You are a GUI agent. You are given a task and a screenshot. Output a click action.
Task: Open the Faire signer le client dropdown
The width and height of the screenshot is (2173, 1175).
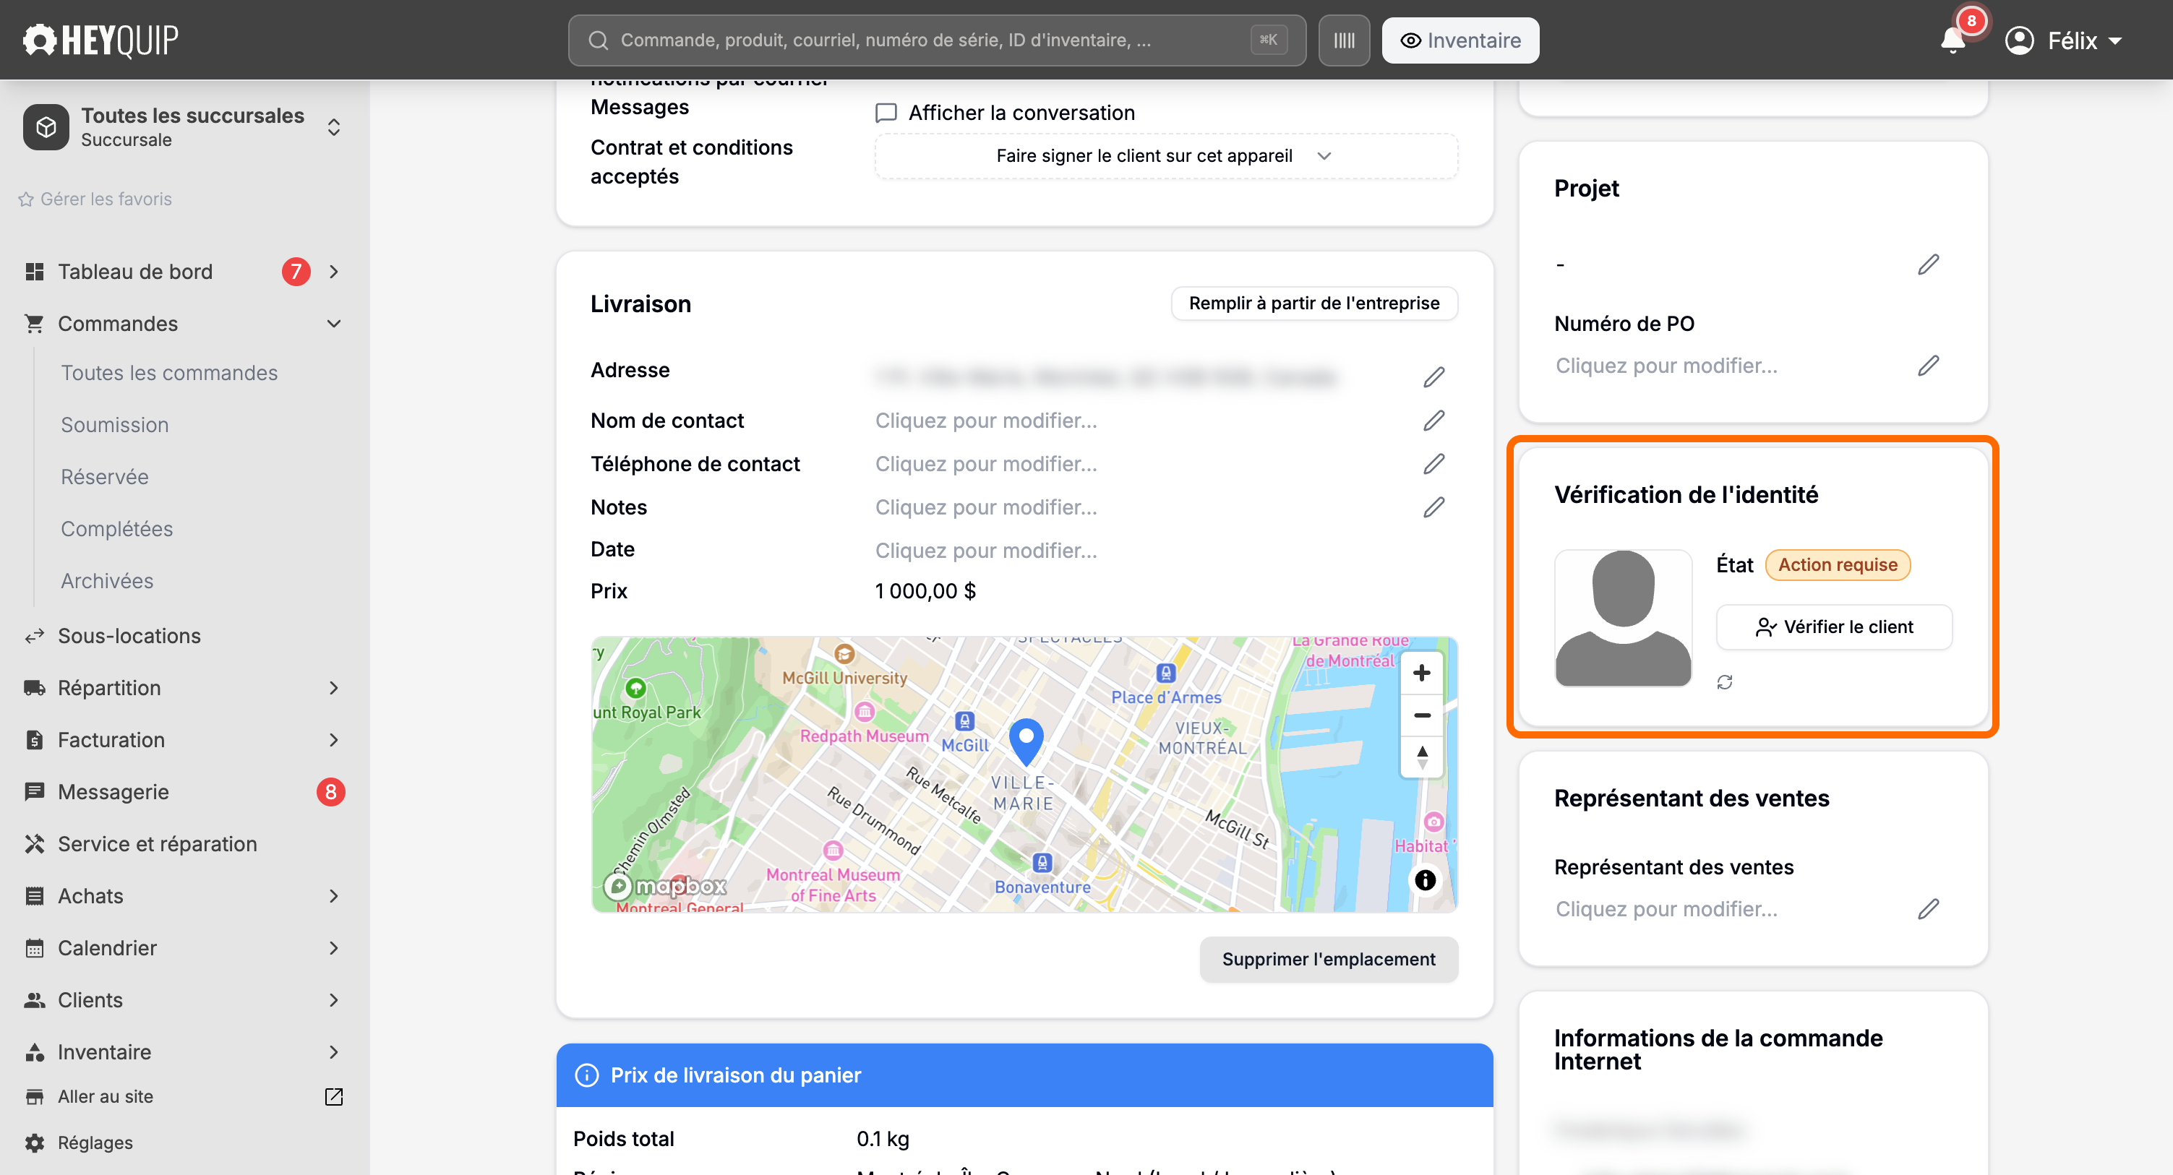click(1166, 156)
